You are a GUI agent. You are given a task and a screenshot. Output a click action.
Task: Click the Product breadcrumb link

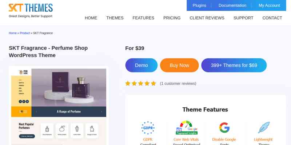25,33
